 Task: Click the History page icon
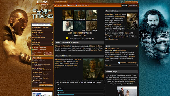68,5
